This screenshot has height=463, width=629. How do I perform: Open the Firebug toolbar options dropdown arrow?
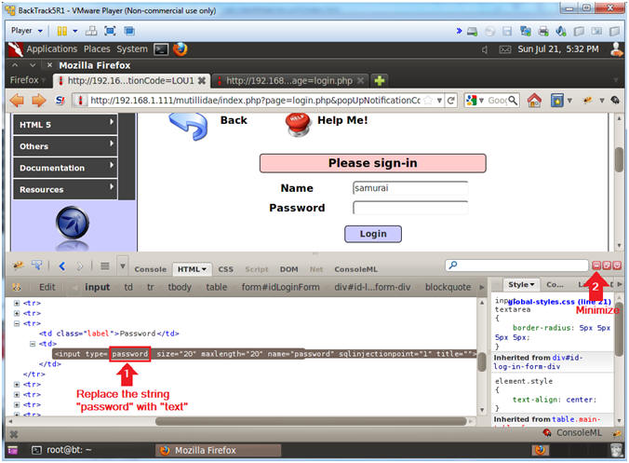click(123, 266)
